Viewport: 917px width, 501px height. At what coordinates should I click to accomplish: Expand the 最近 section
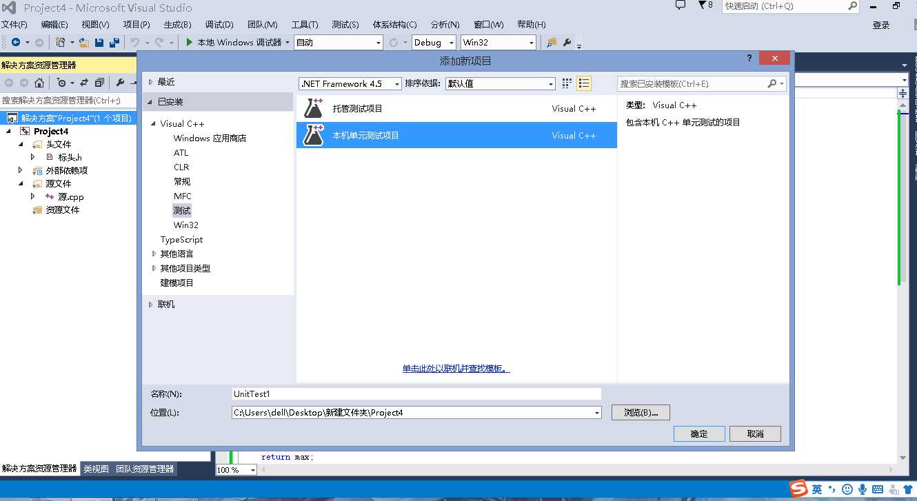(x=151, y=82)
